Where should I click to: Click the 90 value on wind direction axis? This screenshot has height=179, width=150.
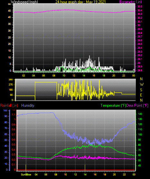tap(11, 95)
